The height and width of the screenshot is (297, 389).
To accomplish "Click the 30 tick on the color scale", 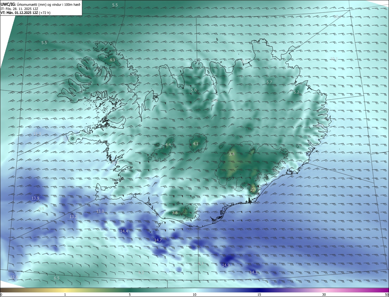I will click(324, 295).
